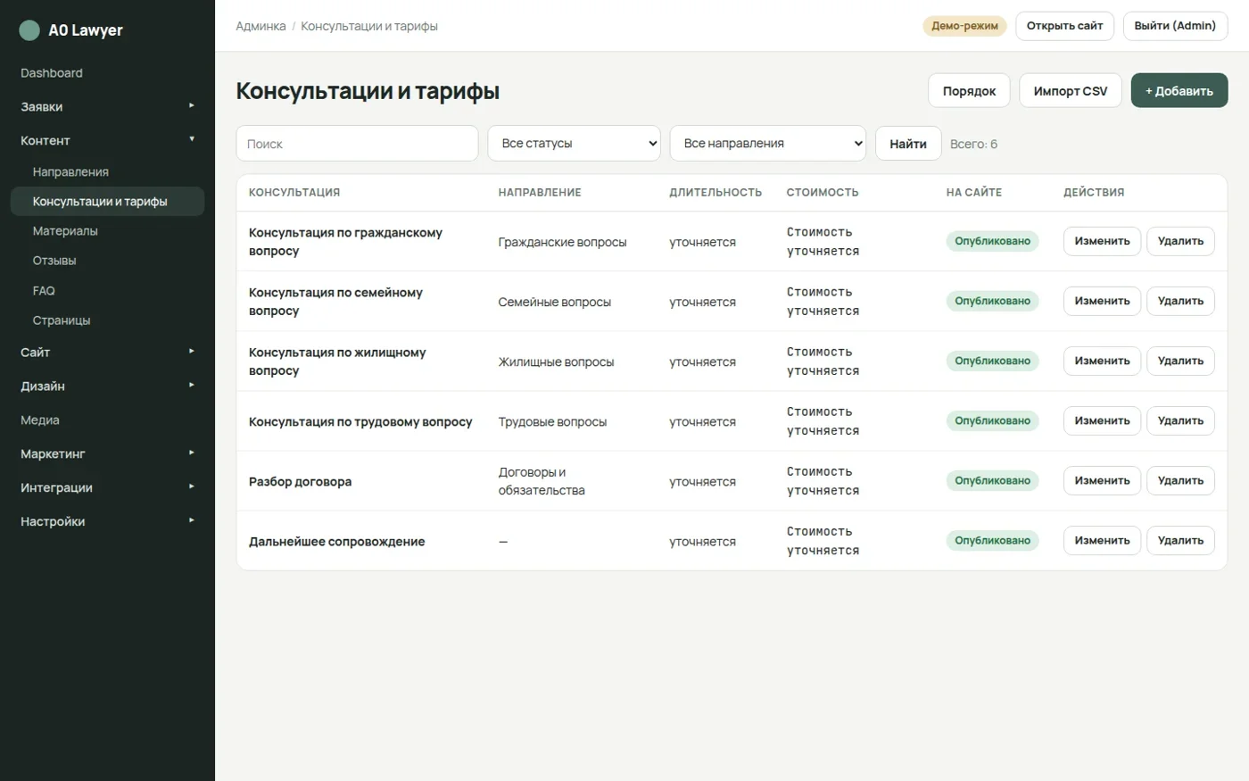Click the Дальнейшее сопровождение title
This screenshot has height=781, width=1249.
[336, 541]
